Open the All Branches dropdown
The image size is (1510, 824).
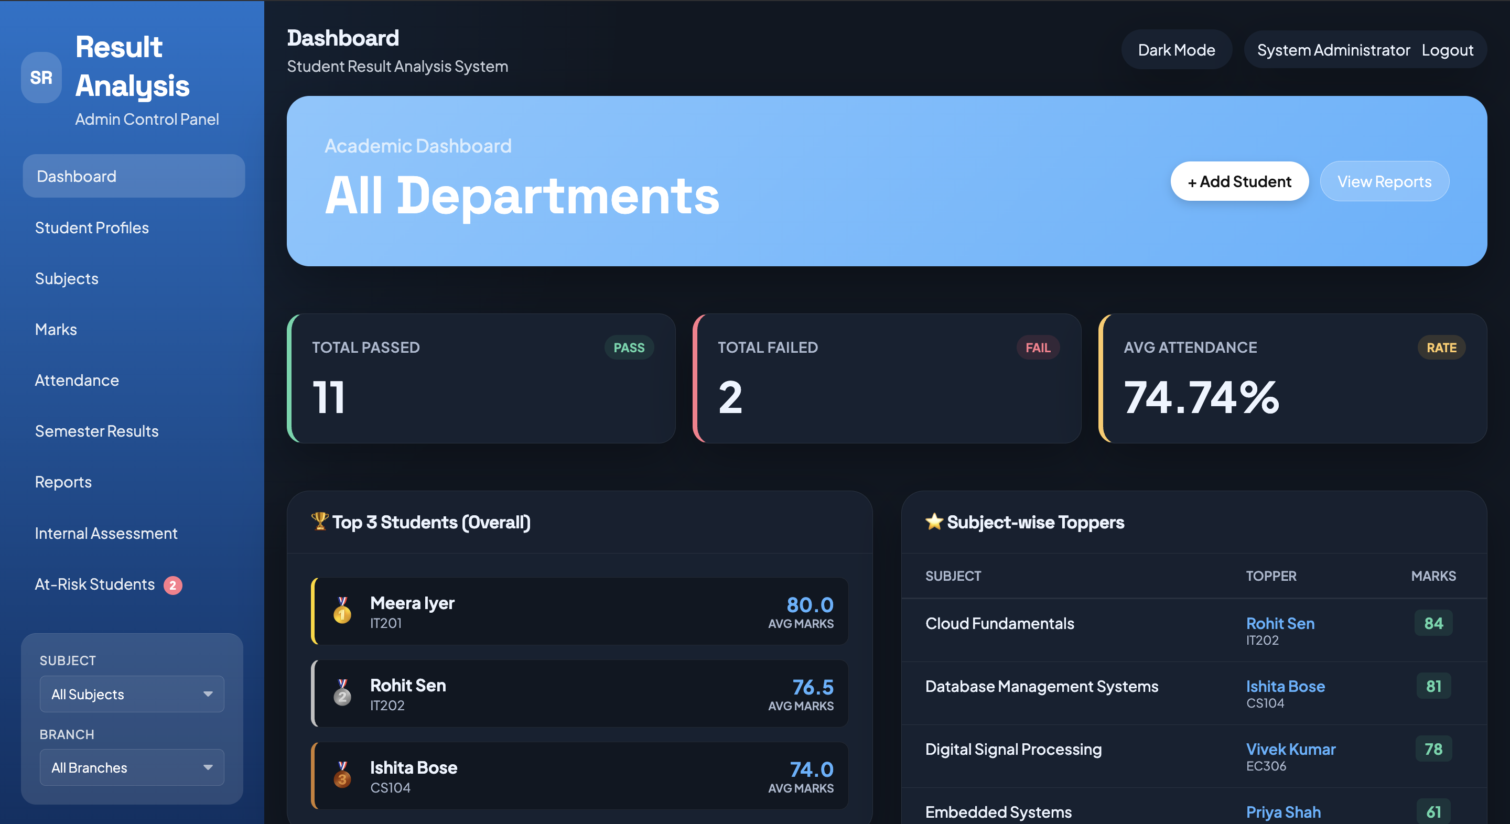(132, 767)
